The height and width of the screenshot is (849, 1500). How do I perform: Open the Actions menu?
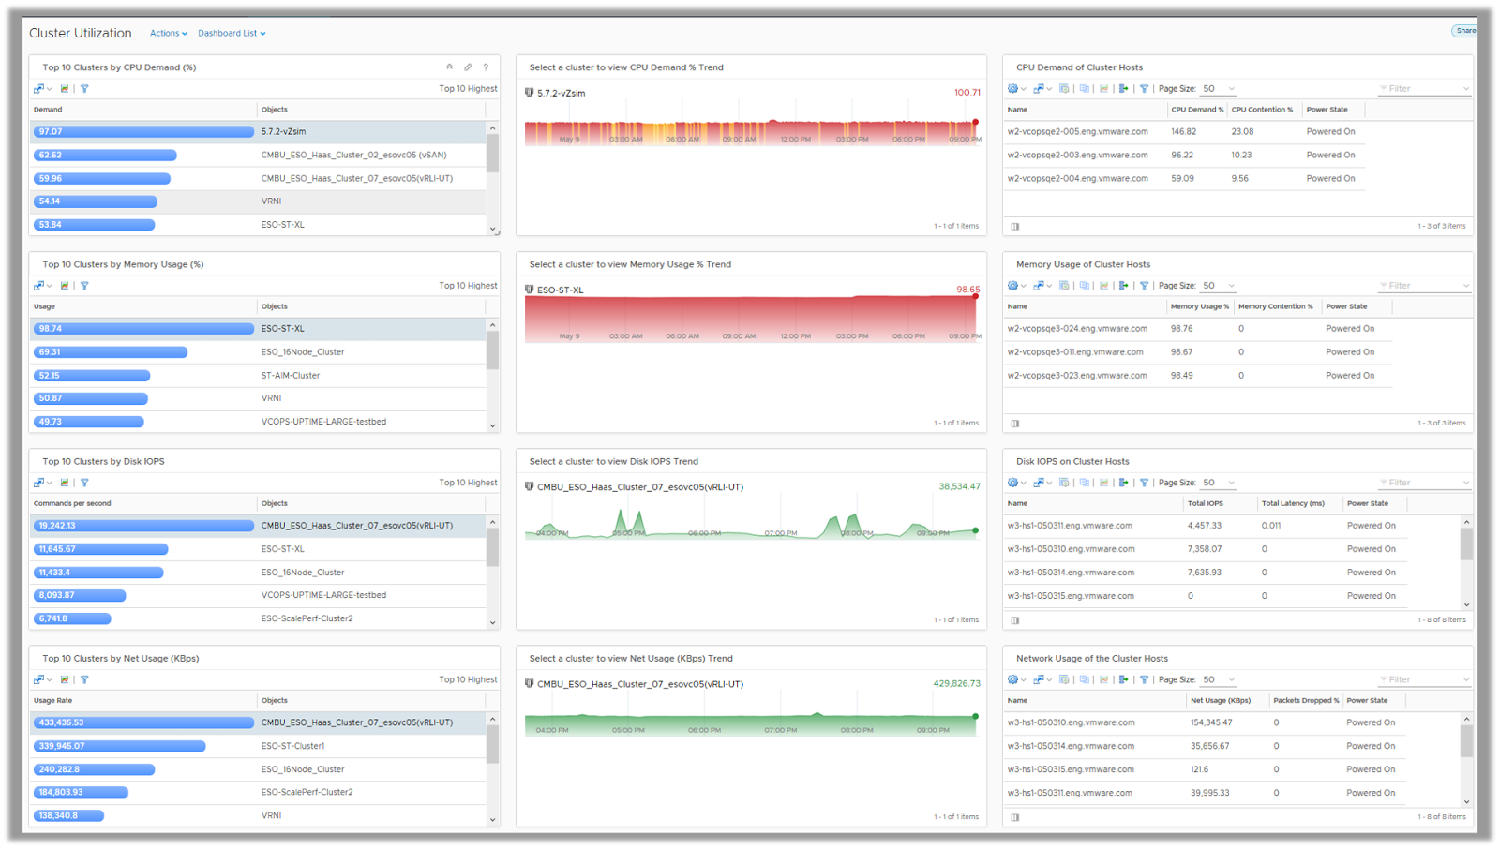coord(166,32)
